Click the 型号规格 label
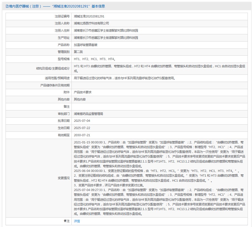 [64, 59]
